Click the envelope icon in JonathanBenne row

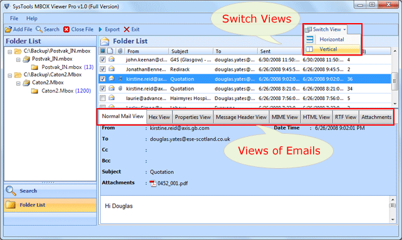[x=111, y=69]
